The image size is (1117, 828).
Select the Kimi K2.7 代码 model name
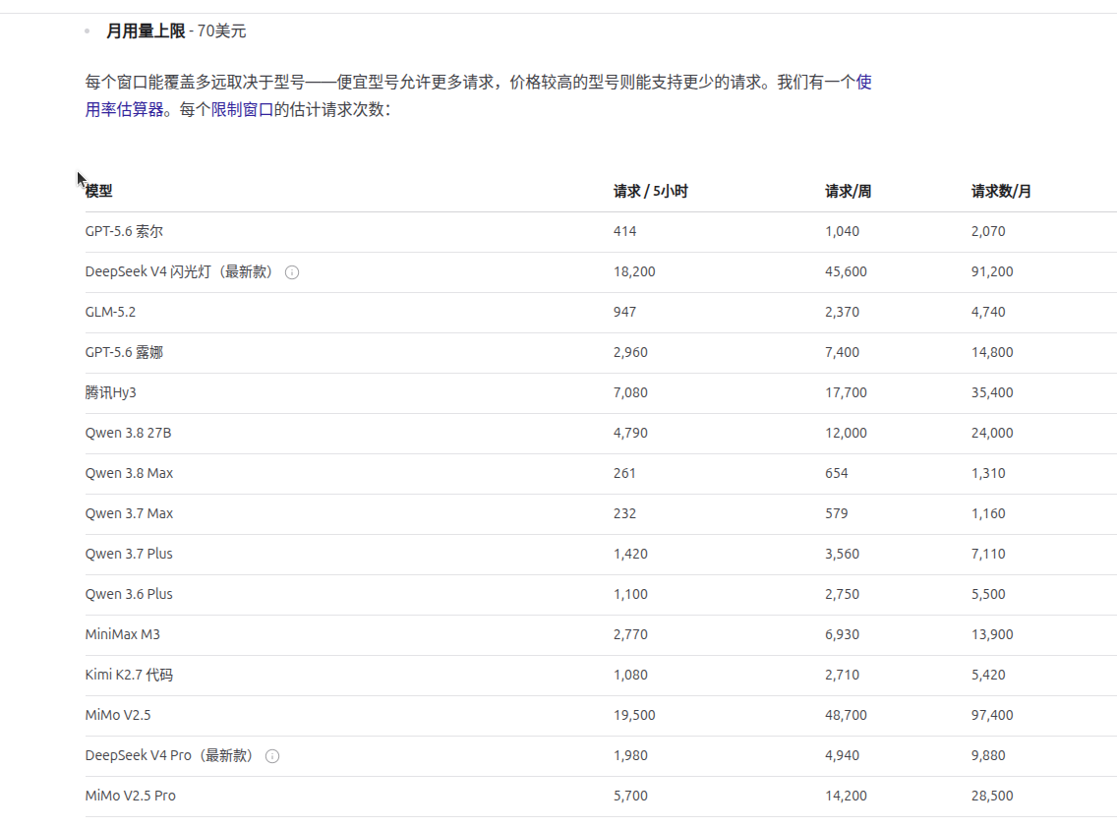coord(129,675)
